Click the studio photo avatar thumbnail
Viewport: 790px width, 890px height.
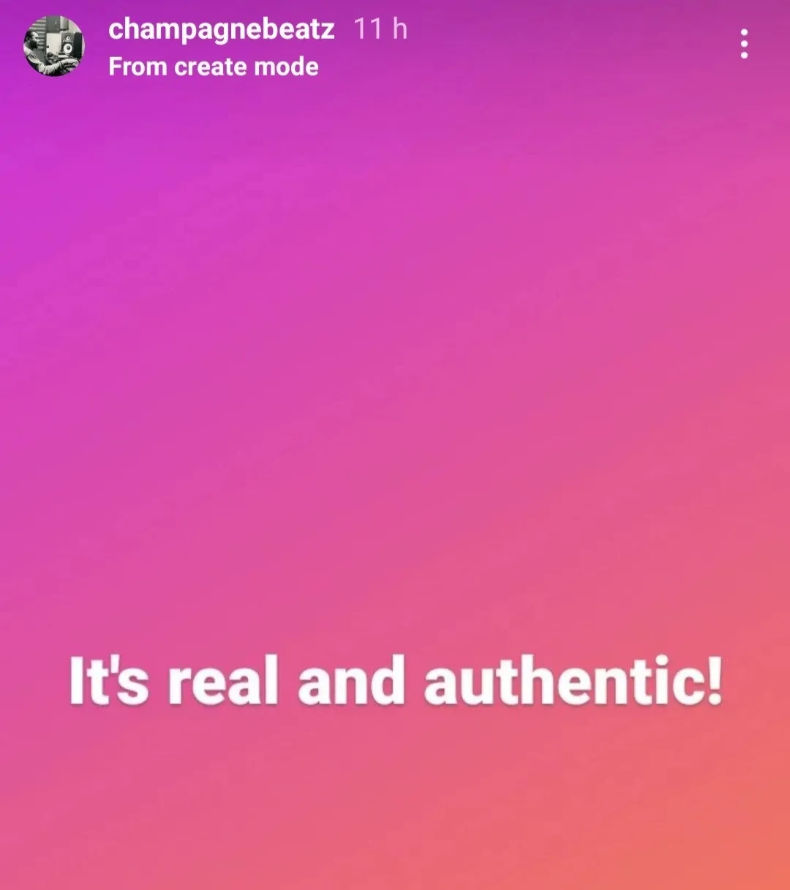pyautogui.click(x=54, y=45)
